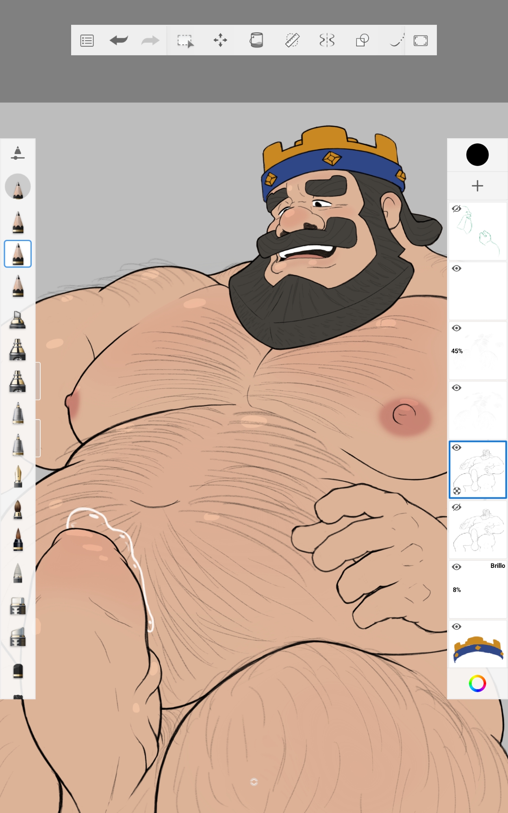
Task: Open the black current color puck
Action: pos(477,155)
